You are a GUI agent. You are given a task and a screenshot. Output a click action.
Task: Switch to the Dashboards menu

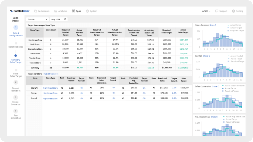pos(43,11)
